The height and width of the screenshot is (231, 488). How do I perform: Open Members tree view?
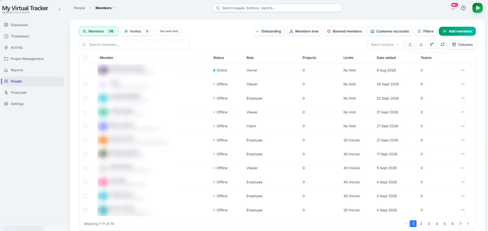304,31
